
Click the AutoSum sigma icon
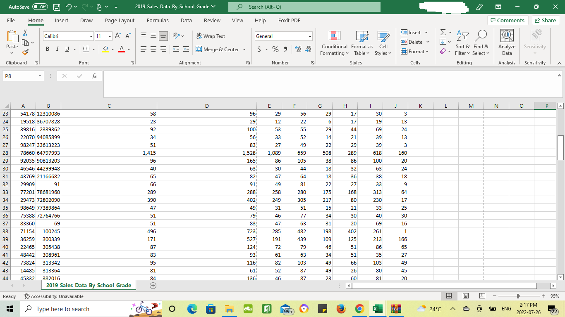(x=443, y=32)
